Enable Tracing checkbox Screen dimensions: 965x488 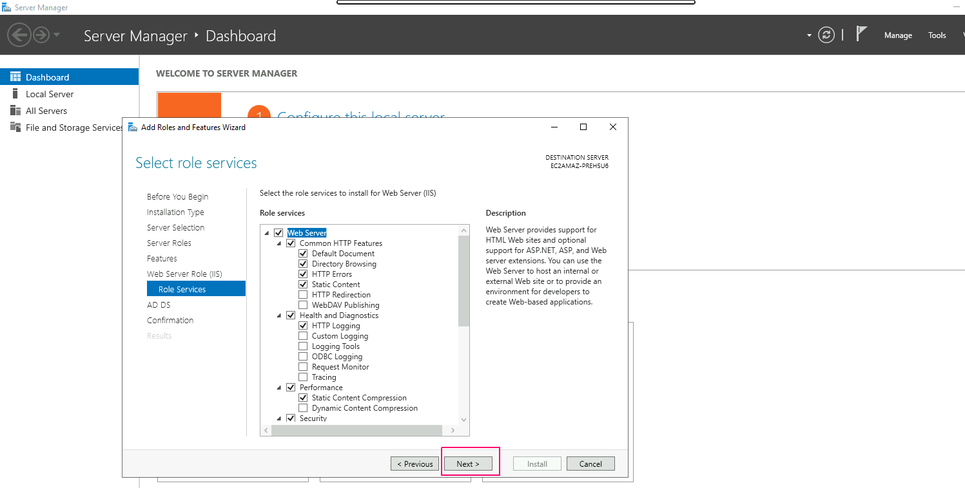coord(303,377)
